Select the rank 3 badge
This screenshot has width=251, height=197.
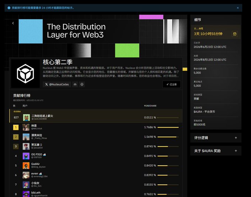16,146
